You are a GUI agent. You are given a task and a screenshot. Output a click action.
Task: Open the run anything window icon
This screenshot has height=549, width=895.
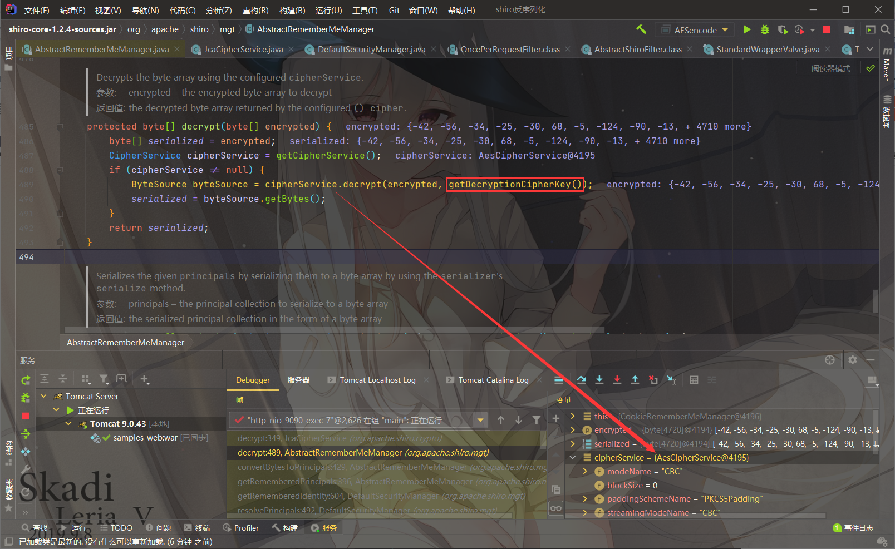(870, 29)
